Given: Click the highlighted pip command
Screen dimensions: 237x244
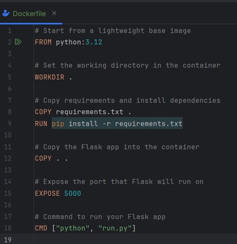Looking at the screenshot, I should point(58,123).
